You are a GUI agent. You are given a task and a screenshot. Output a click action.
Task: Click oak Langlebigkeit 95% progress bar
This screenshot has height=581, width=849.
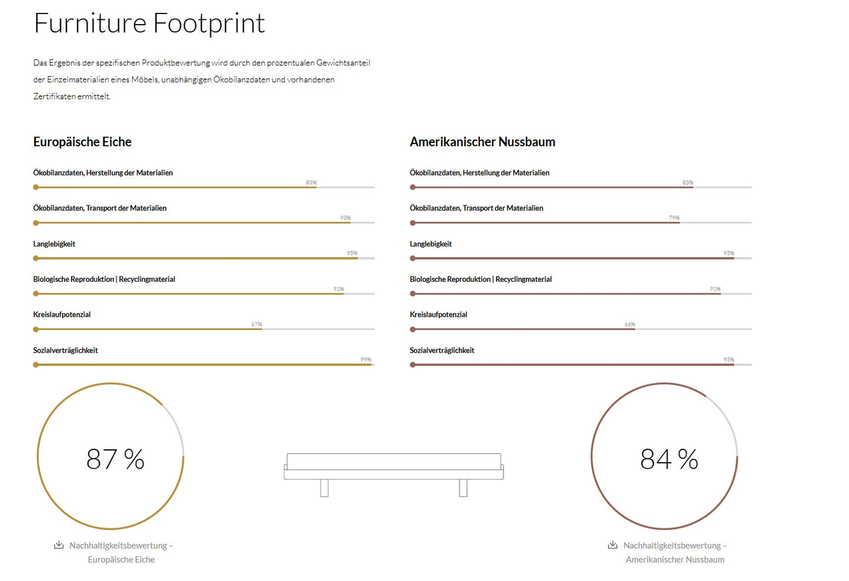pos(204,258)
